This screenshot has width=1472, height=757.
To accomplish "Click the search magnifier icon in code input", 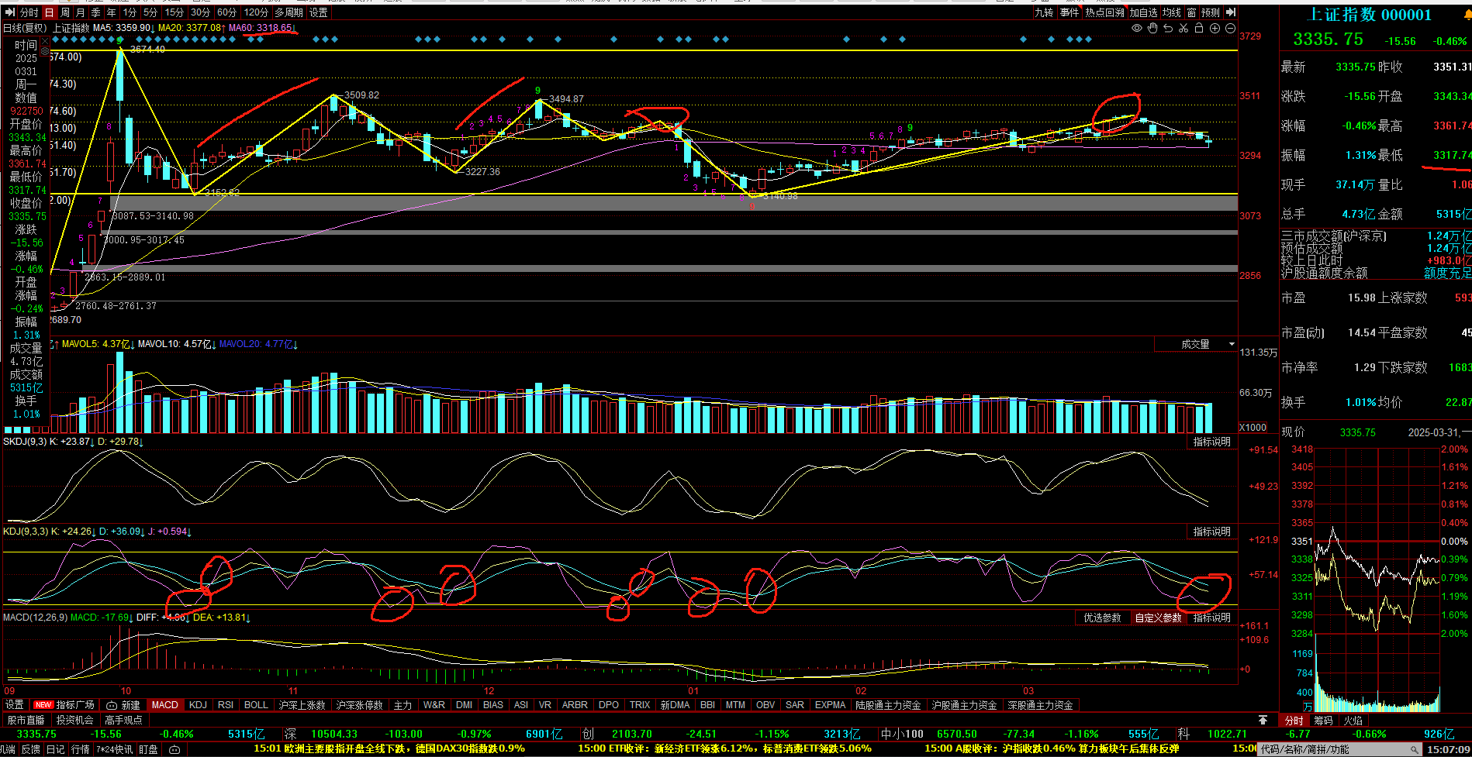I will click(x=1414, y=749).
